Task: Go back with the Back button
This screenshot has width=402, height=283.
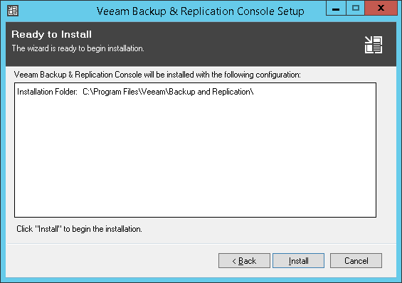Action: click(244, 261)
